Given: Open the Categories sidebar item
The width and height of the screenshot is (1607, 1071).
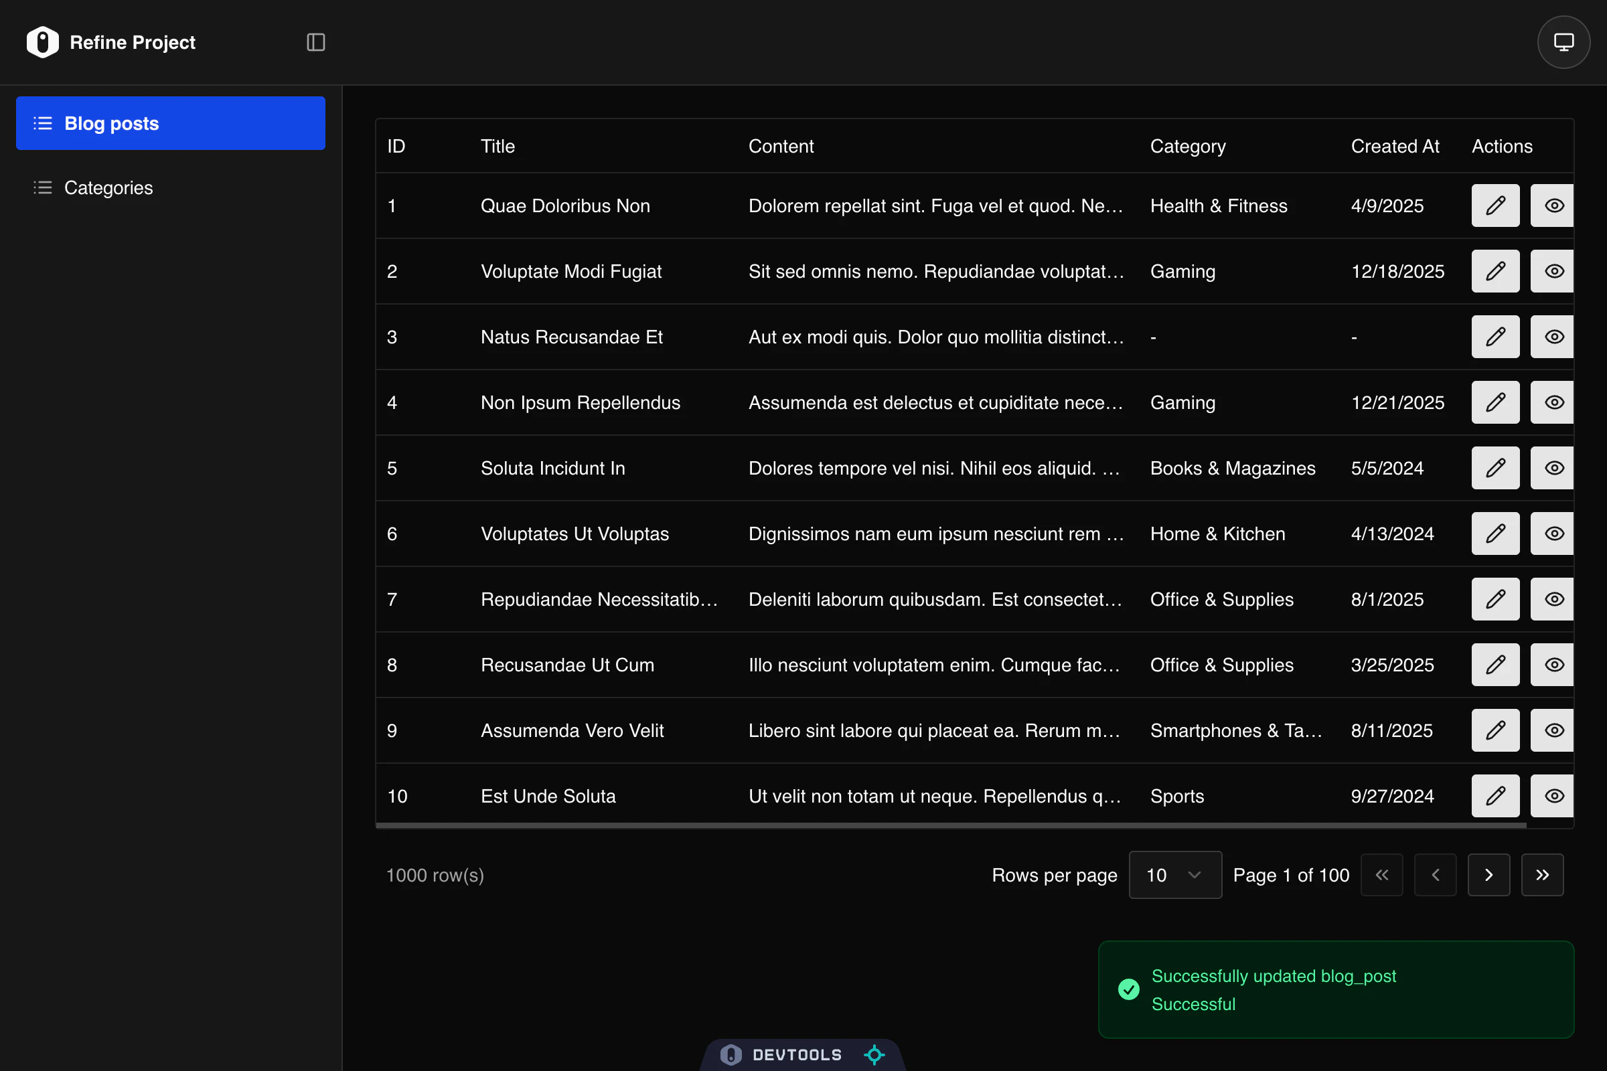Looking at the screenshot, I should (x=108, y=188).
